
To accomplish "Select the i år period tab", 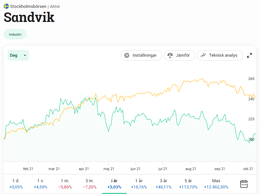I will pyautogui.click(x=114, y=184).
